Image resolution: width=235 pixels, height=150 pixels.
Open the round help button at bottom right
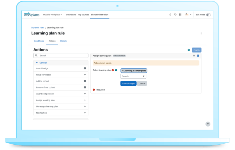(x=208, y=124)
